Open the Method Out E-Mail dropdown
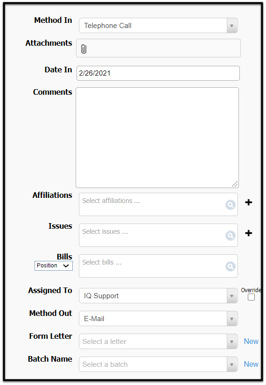 tap(158, 319)
